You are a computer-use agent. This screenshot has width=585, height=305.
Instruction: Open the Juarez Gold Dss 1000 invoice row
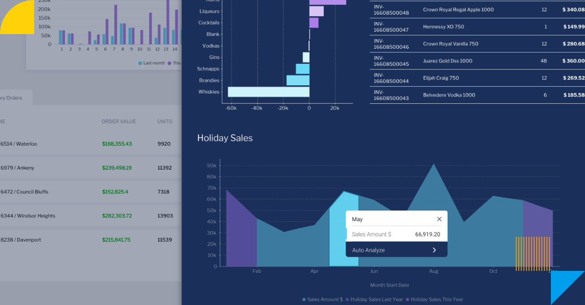pos(477,61)
